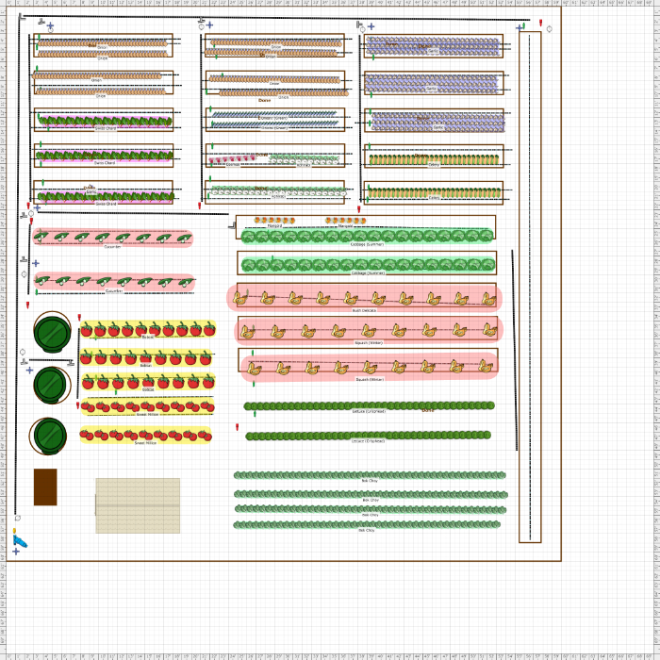Select the lowest green water barrel

point(48,436)
